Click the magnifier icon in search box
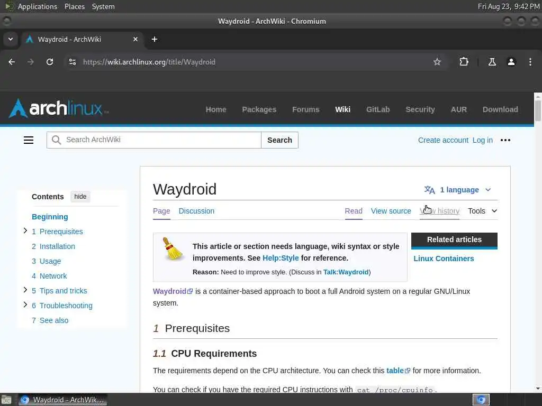Image resolution: width=542 pixels, height=406 pixels. [x=56, y=140]
